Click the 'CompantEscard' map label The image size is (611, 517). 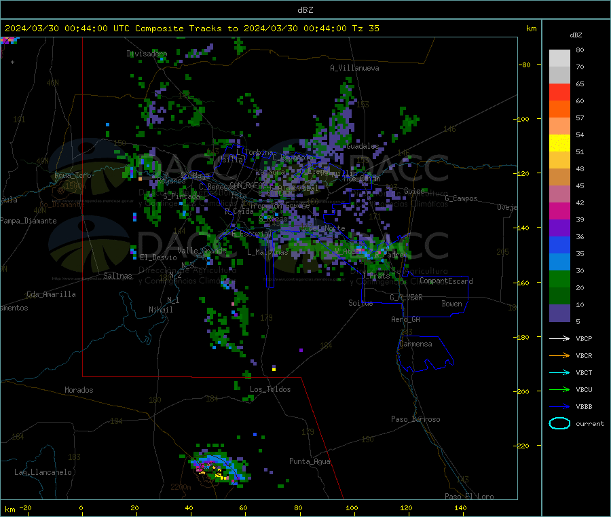(446, 281)
